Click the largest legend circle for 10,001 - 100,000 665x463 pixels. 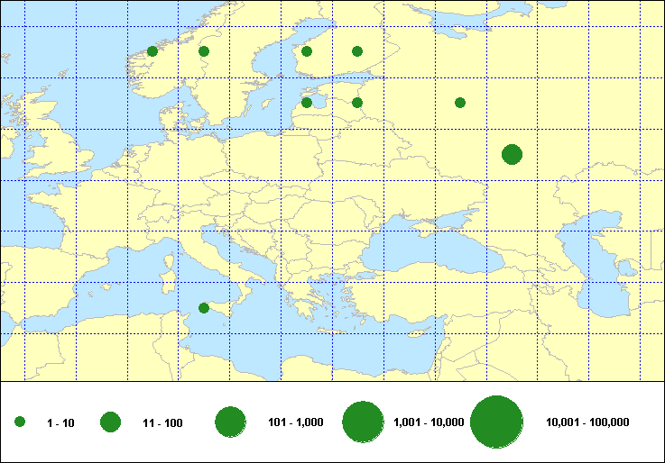(497, 422)
